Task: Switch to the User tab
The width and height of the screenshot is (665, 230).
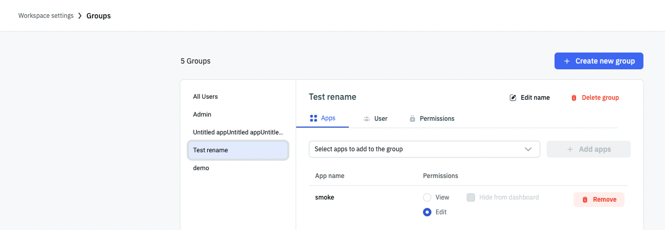Action: tap(380, 119)
